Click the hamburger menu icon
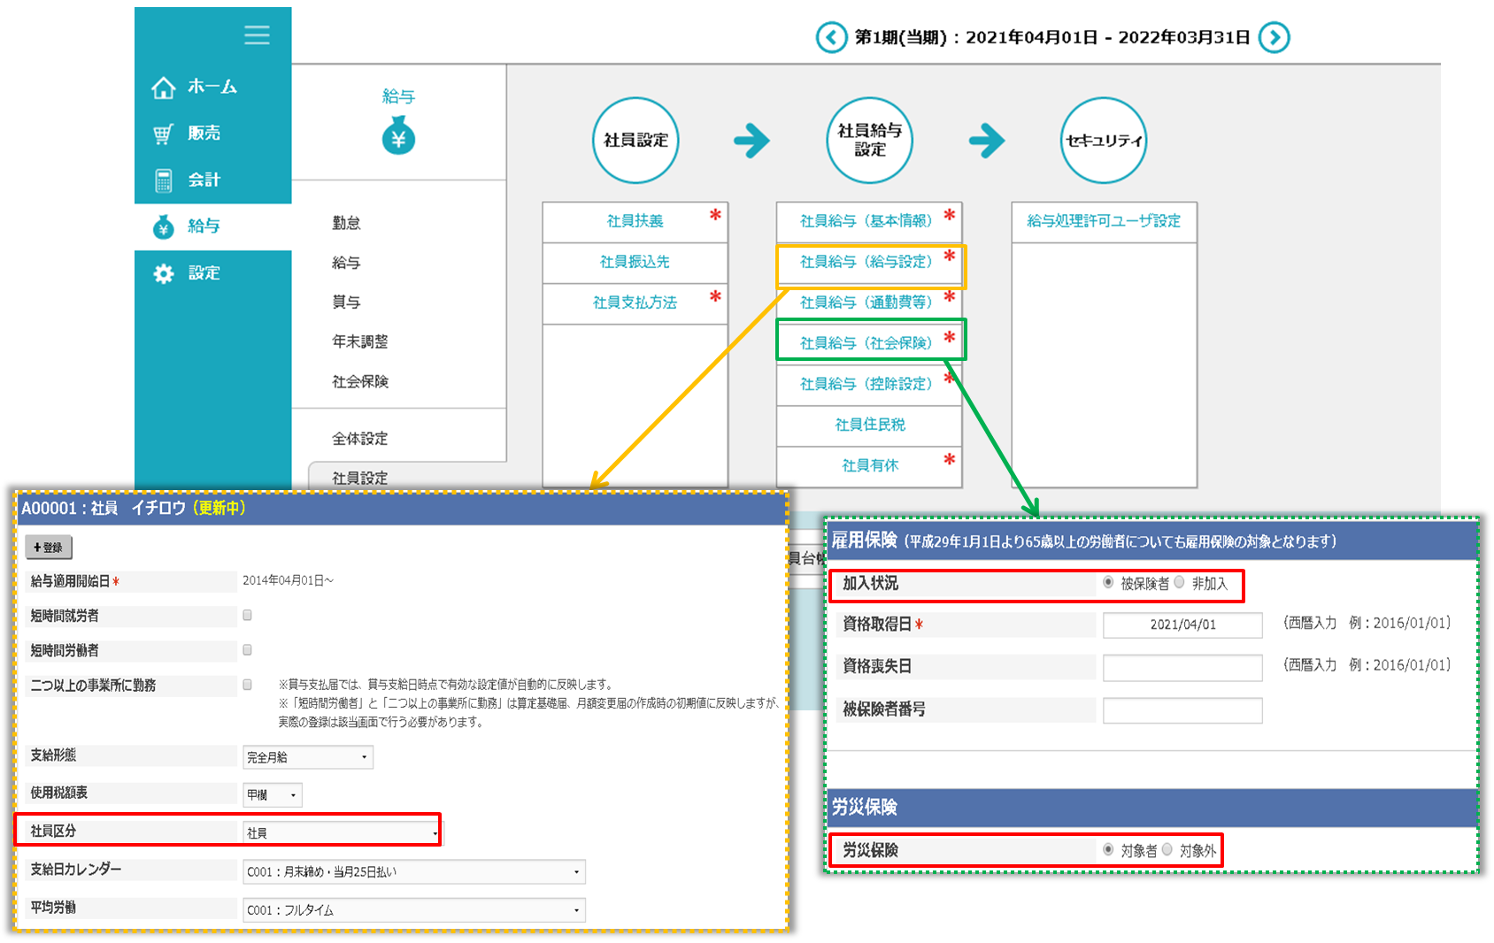This screenshot has width=1494, height=943. [x=257, y=34]
